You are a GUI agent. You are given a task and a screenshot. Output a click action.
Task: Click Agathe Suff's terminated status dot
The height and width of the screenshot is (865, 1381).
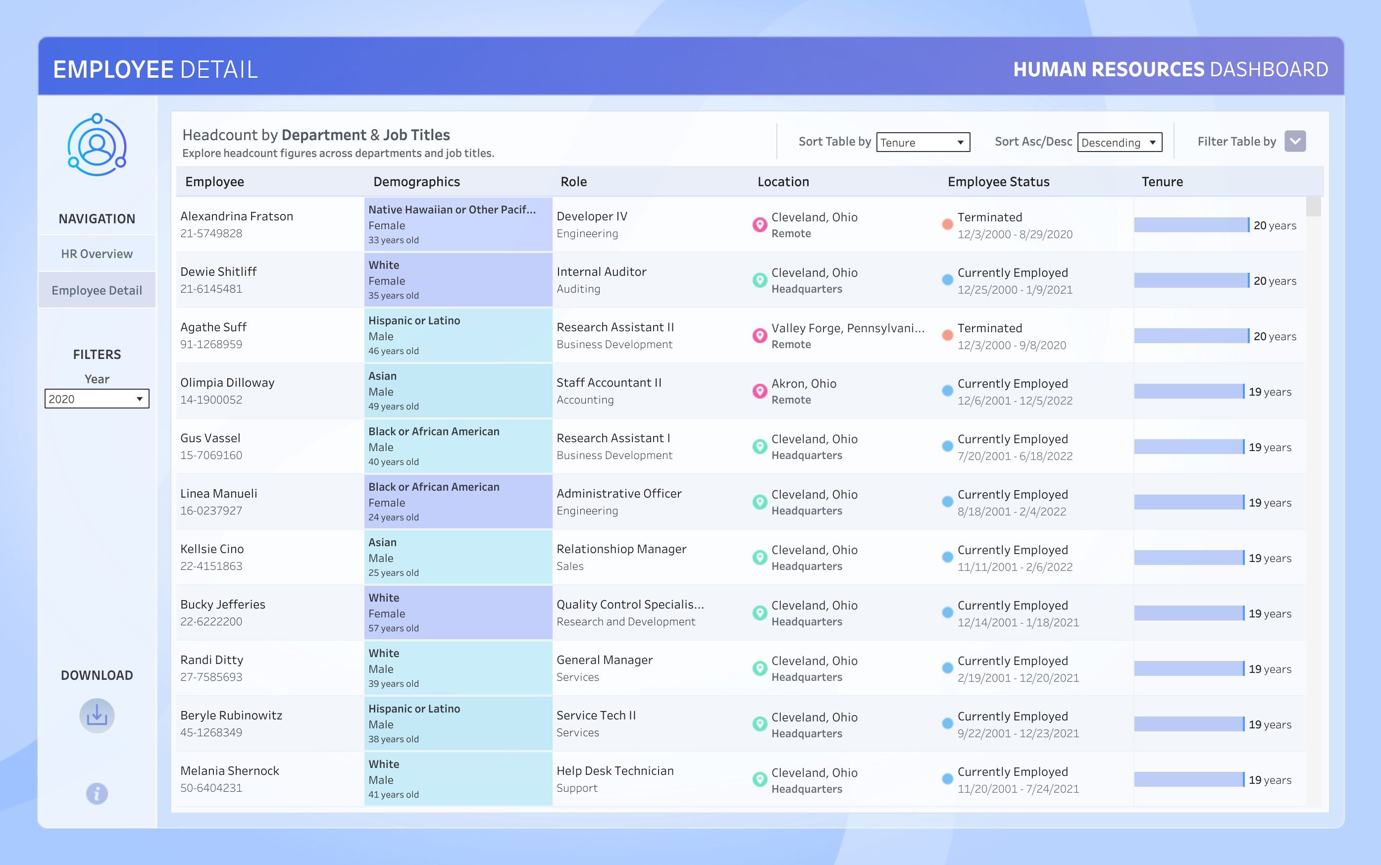pyautogui.click(x=947, y=336)
